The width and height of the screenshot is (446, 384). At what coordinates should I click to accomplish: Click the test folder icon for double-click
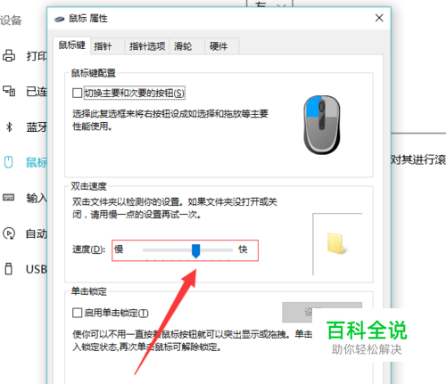336,243
